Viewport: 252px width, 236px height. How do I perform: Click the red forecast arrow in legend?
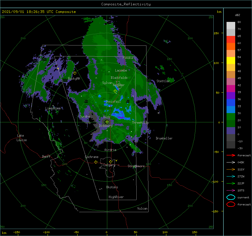[x=231, y=155]
